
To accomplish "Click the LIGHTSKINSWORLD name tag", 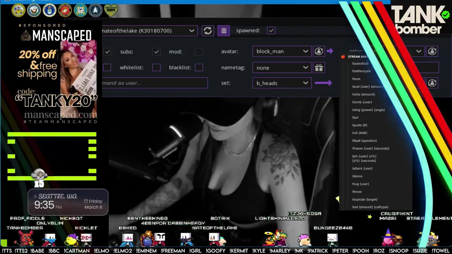I will pos(280,218).
